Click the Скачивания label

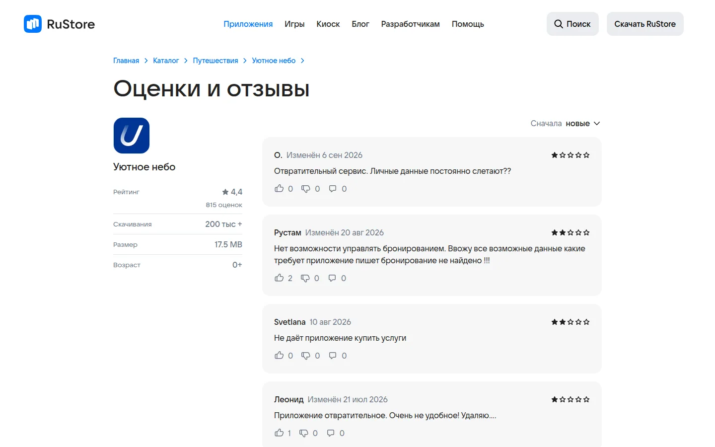click(133, 224)
